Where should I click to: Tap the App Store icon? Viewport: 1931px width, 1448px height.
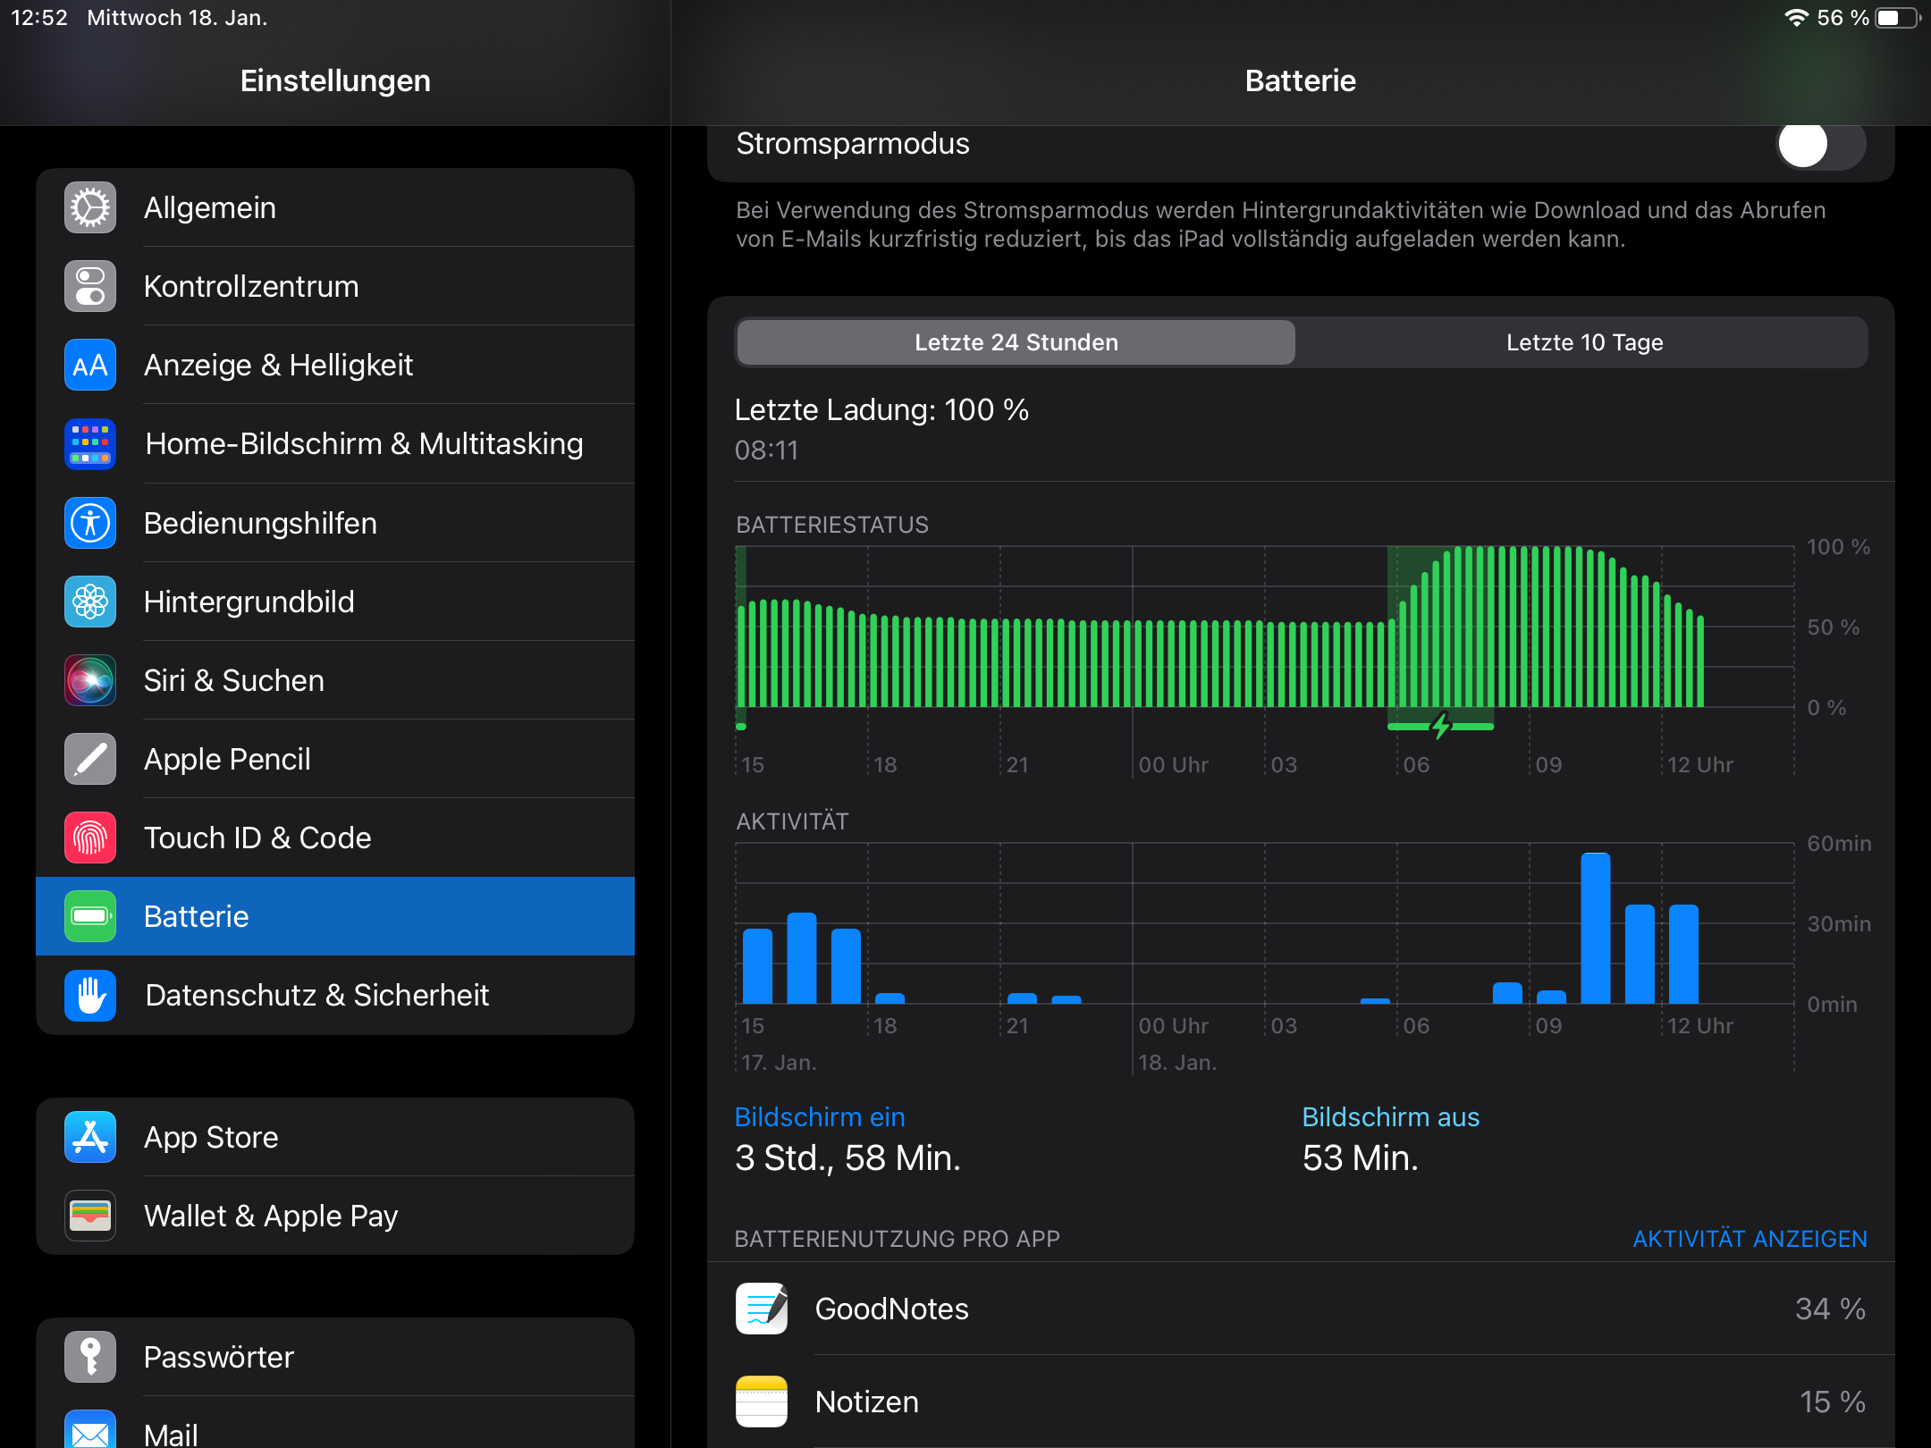click(90, 1137)
